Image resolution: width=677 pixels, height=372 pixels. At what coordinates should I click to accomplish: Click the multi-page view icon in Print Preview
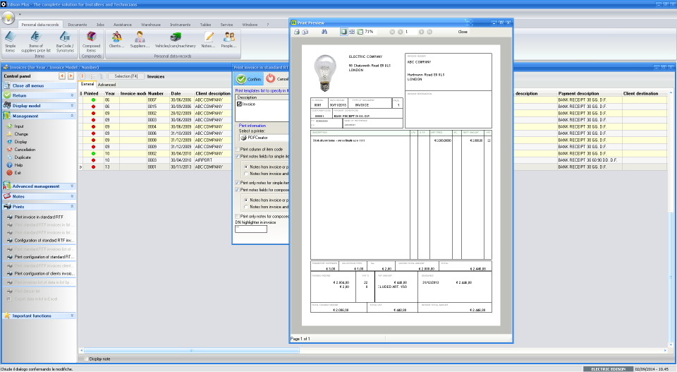coord(352,32)
